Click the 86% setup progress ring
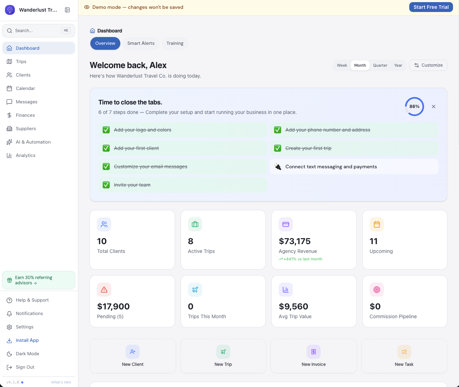Image resolution: width=459 pixels, height=387 pixels. pos(414,107)
